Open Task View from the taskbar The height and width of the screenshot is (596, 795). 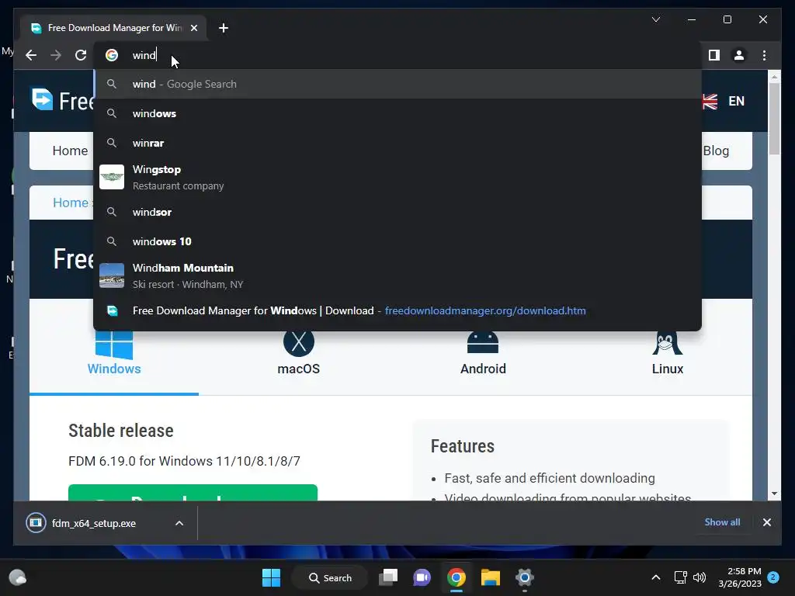pyautogui.click(x=388, y=577)
